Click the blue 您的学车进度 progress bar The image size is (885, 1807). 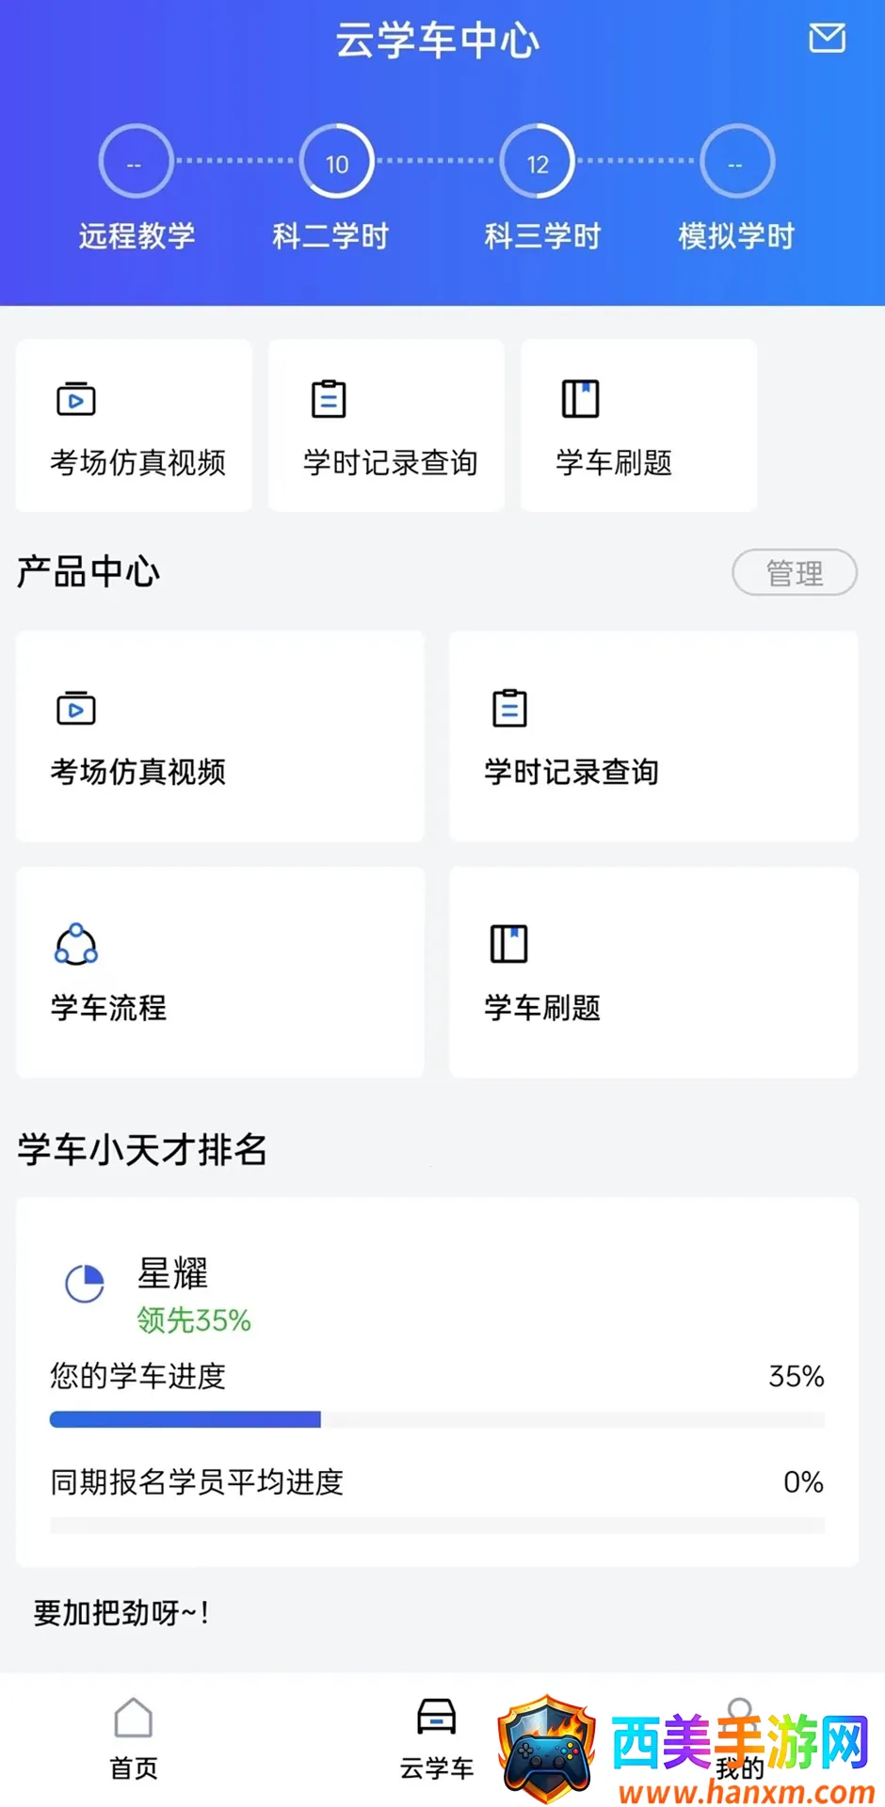pyautogui.click(x=185, y=1419)
